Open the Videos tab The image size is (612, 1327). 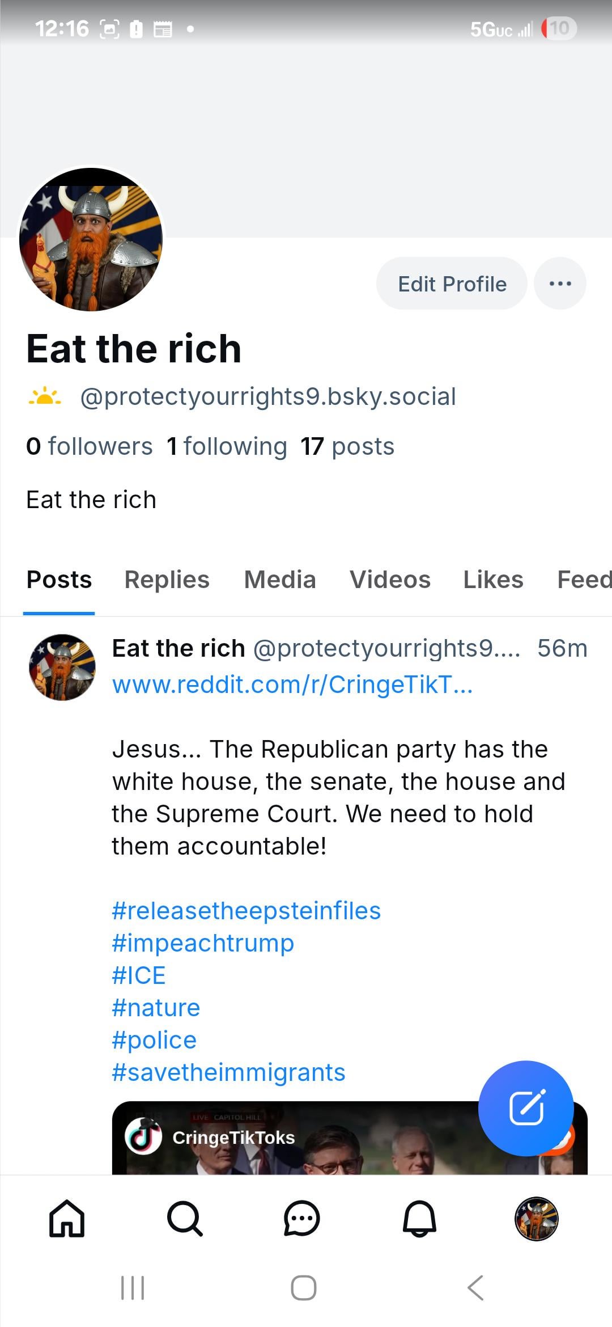click(x=390, y=580)
